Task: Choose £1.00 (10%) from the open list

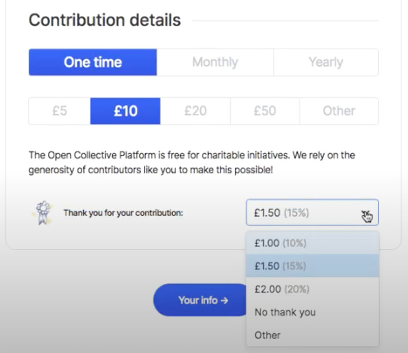Action: coord(280,243)
